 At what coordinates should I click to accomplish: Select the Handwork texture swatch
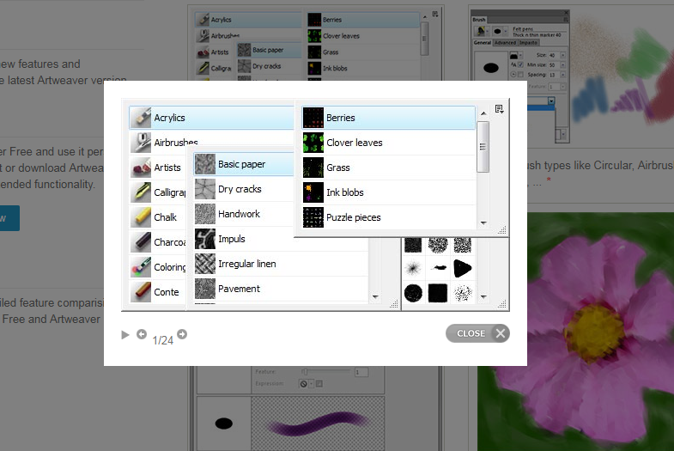(205, 214)
